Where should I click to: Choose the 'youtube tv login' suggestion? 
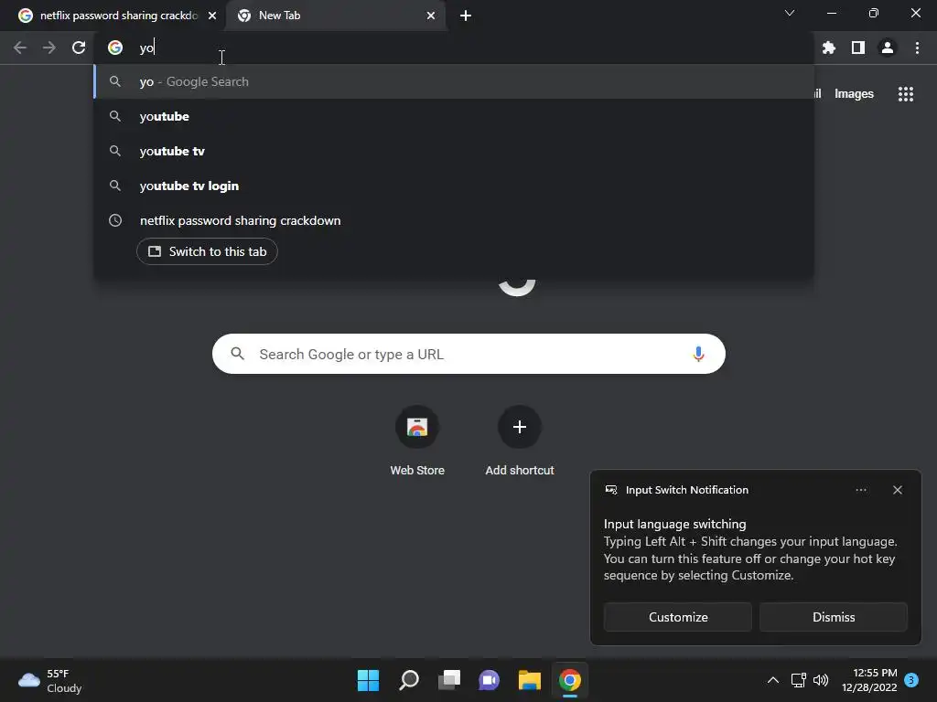coord(454,186)
